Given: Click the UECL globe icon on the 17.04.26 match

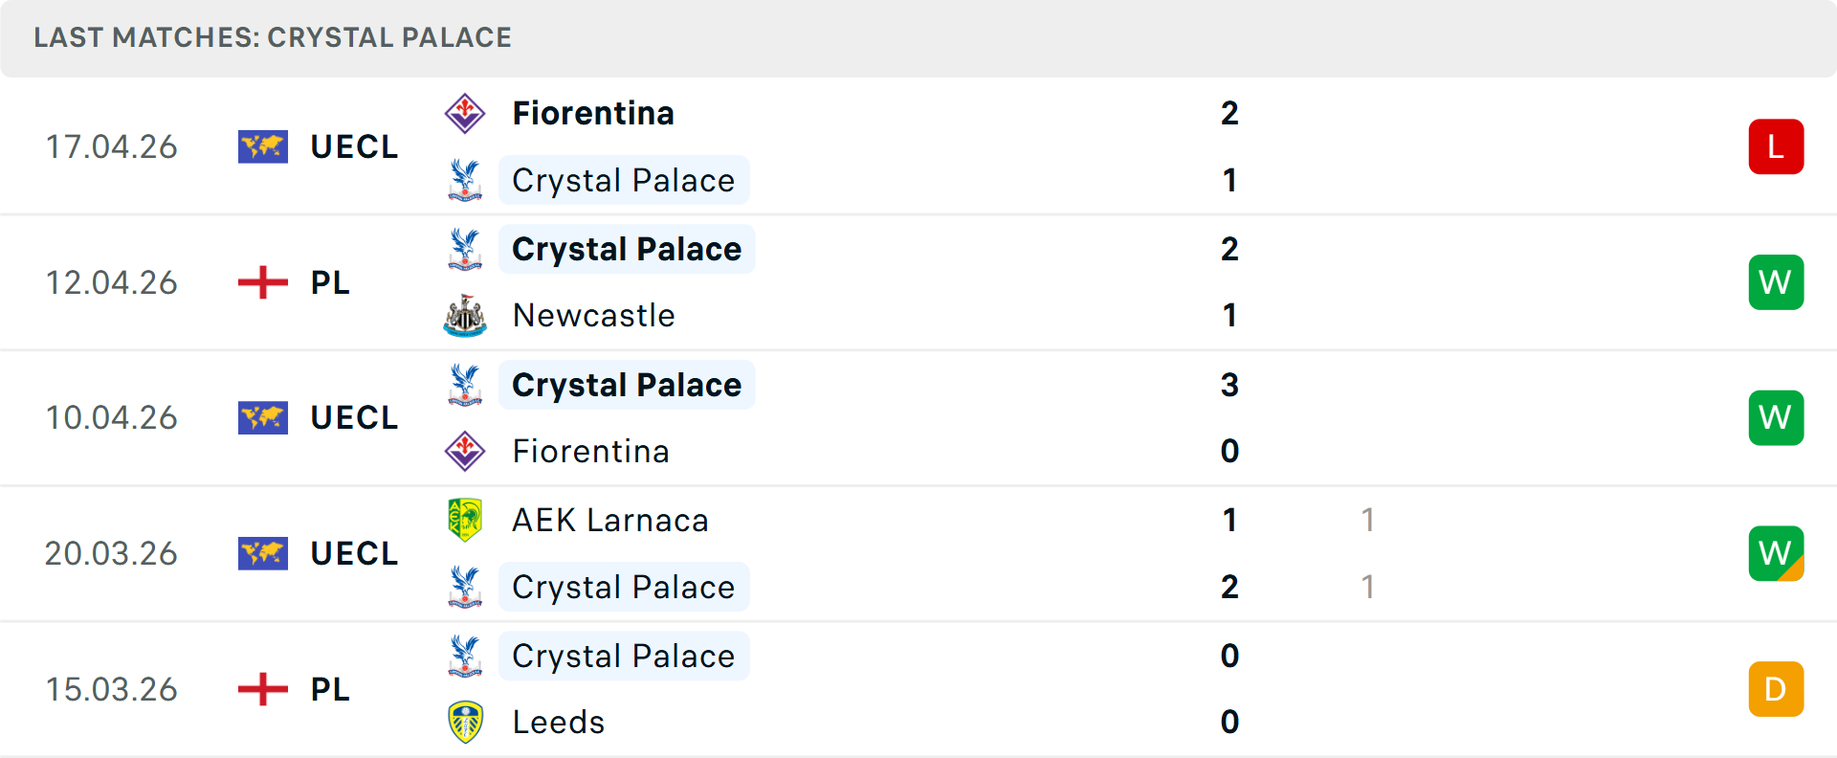Looking at the screenshot, I should 263,145.
